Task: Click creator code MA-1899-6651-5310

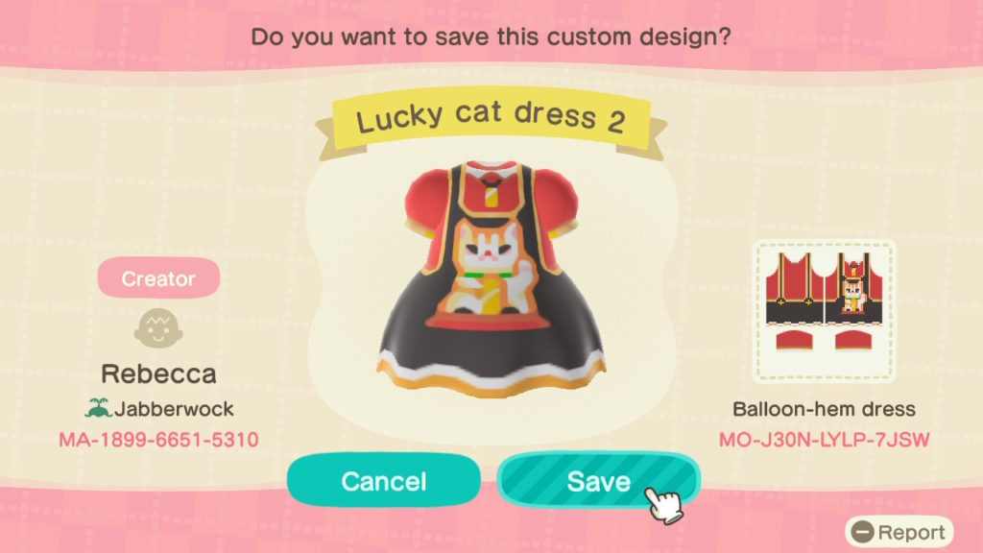Action: point(158,440)
